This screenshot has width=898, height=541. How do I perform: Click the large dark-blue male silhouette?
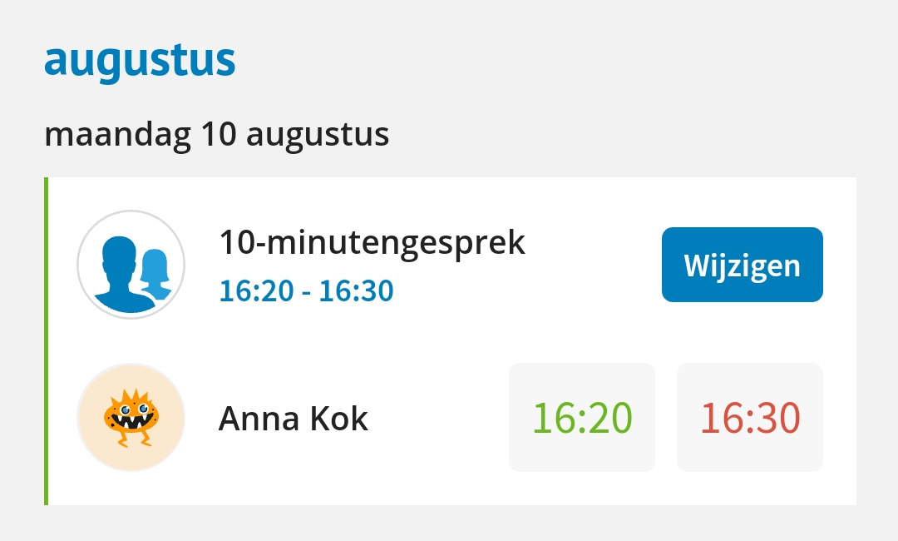point(122,275)
